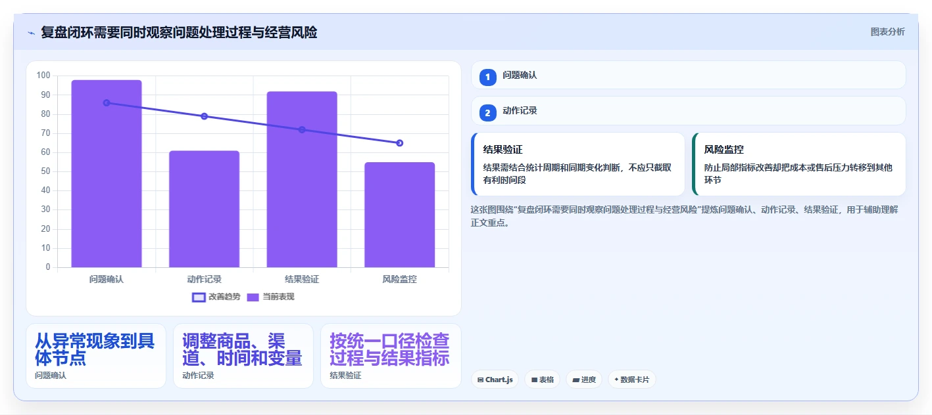This screenshot has width=932, height=415.
Task: Click the summary paragraph starting '这张图围绕'
Action: click(x=685, y=216)
